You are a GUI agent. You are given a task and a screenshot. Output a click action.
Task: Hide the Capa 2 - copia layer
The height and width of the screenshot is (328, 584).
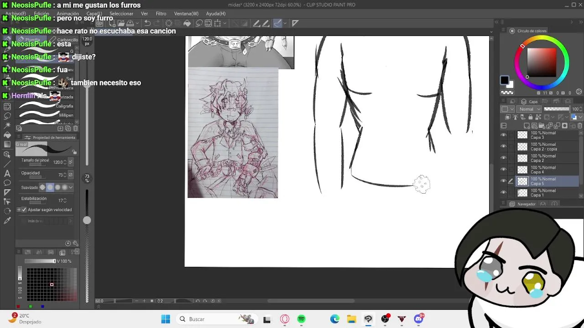(x=504, y=147)
